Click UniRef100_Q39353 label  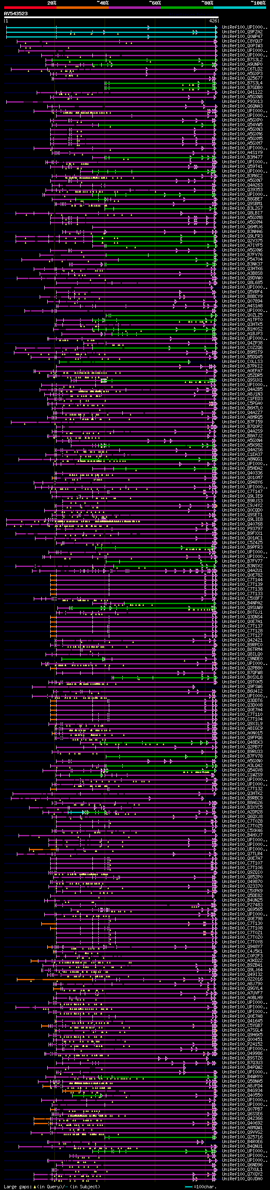coord(242,190)
